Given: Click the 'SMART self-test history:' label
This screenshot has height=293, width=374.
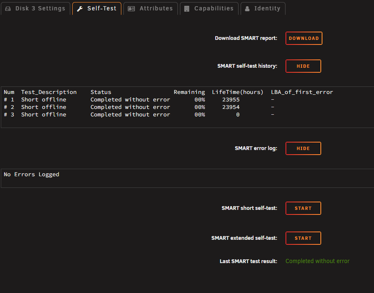Looking at the screenshot, I should [247, 66].
